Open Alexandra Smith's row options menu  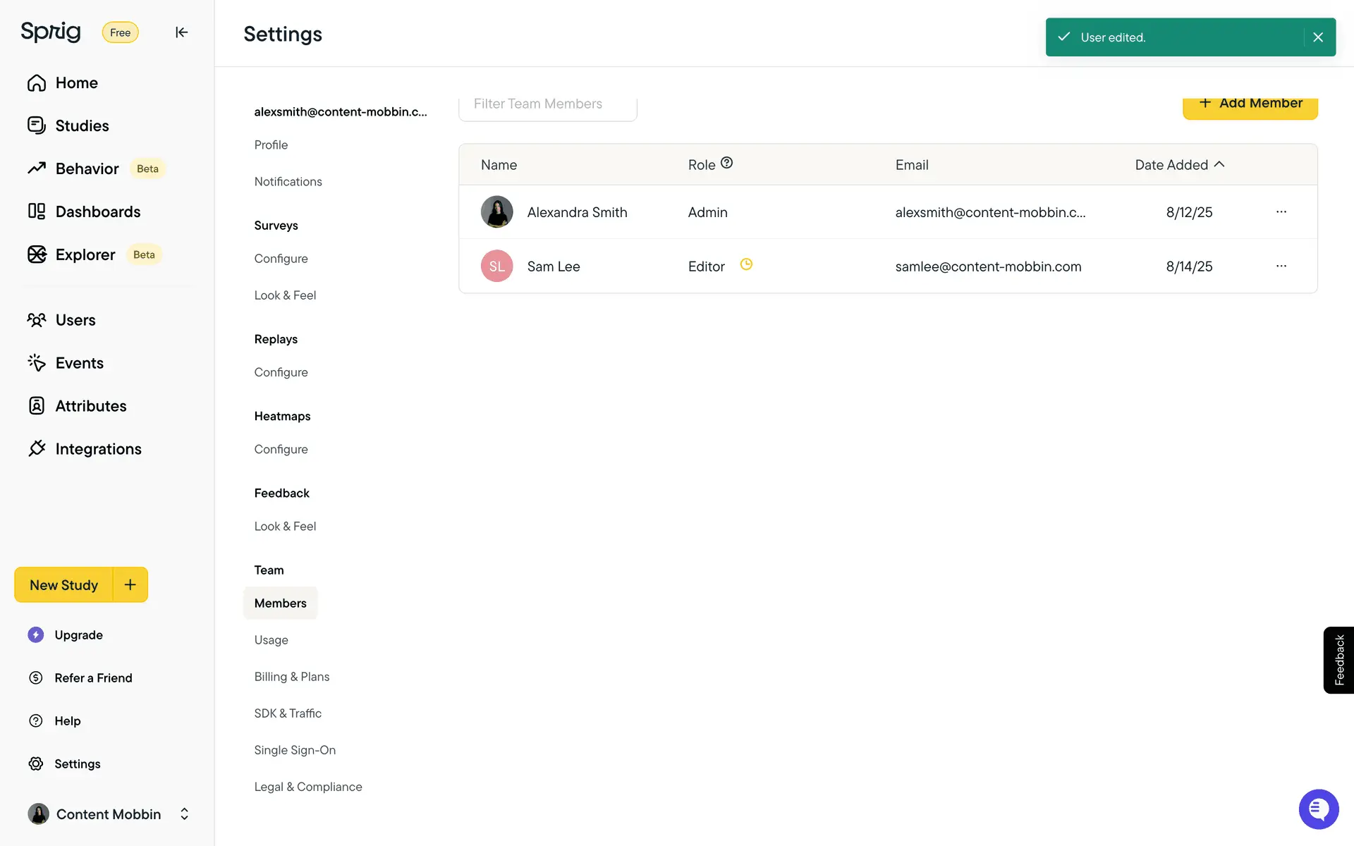click(x=1281, y=211)
